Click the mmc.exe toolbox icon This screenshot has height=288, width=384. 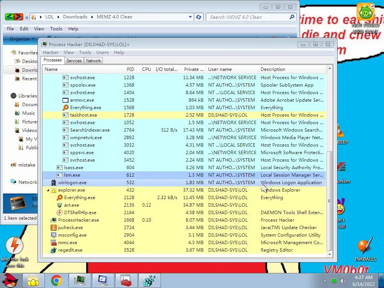53,243
